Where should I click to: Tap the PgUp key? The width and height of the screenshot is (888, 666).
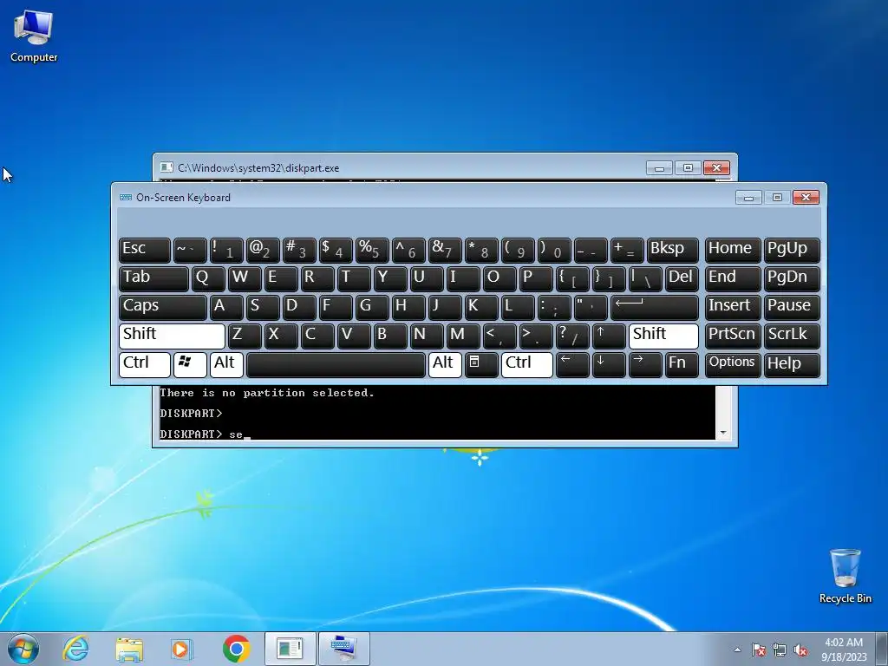(x=791, y=251)
